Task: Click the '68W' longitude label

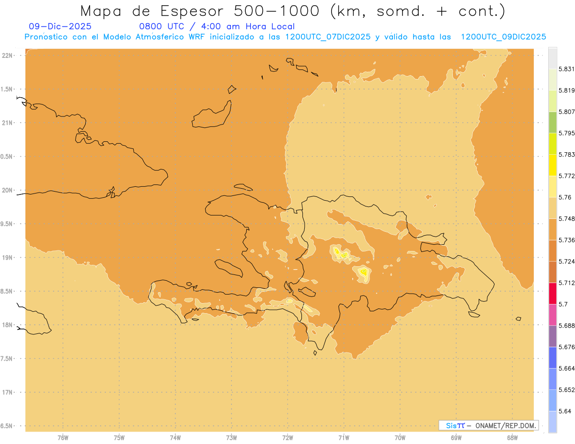Action: [x=512, y=438]
